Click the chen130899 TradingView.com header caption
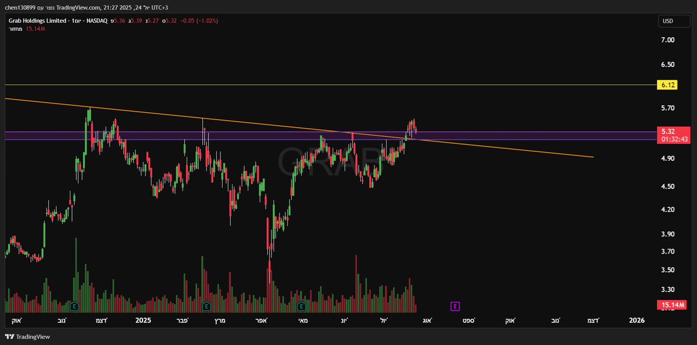 (x=87, y=8)
